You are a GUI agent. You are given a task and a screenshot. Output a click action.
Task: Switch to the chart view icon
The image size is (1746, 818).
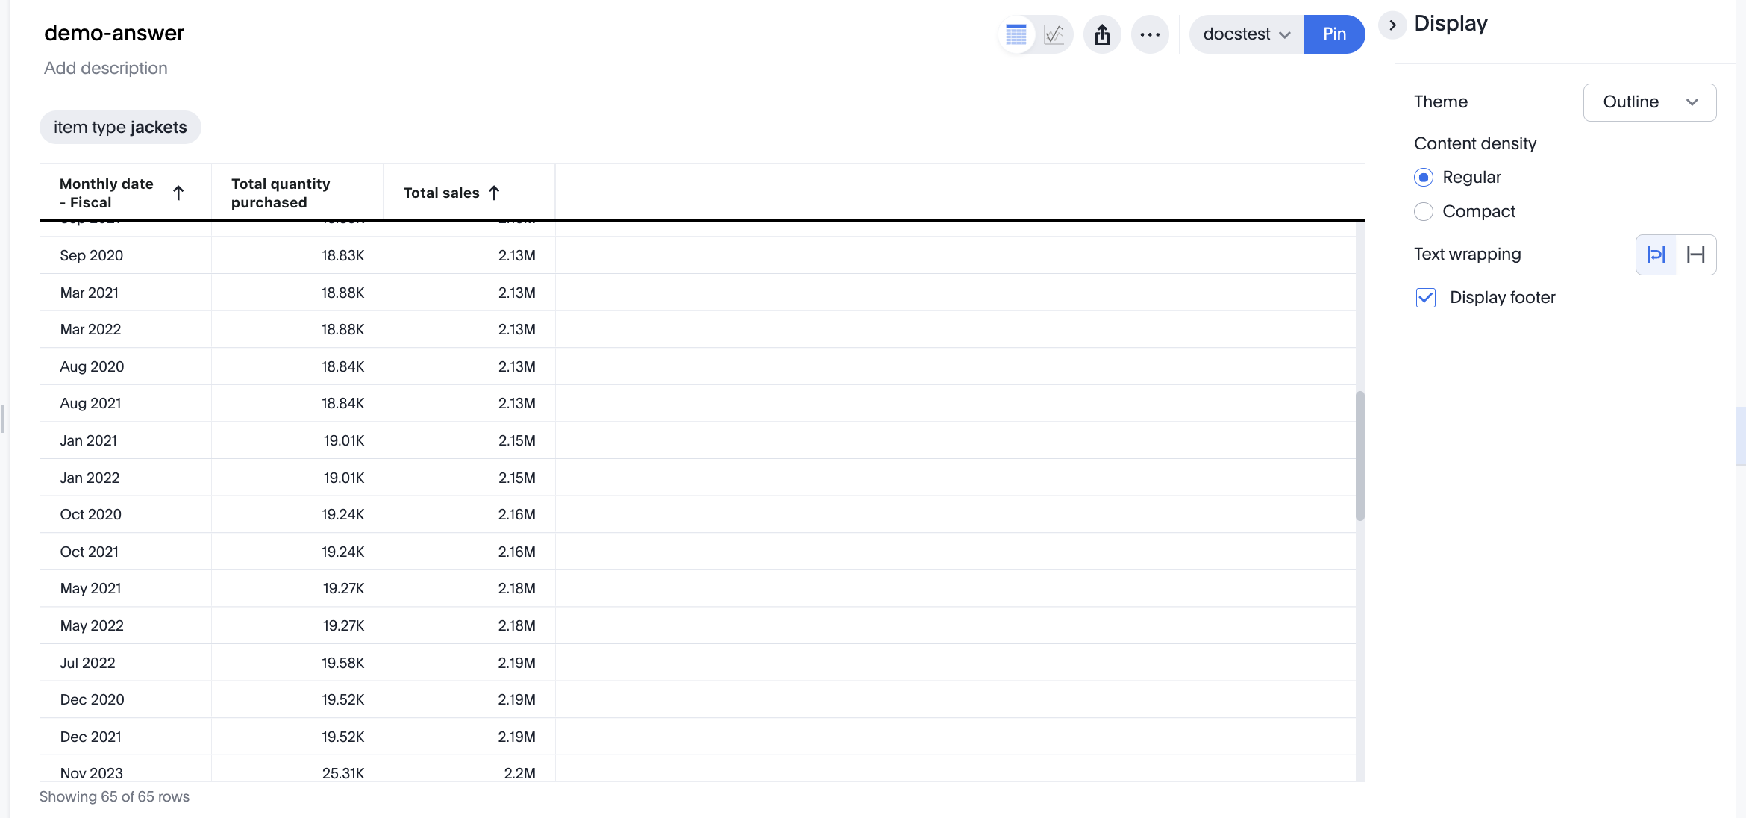pyautogui.click(x=1054, y=34)
